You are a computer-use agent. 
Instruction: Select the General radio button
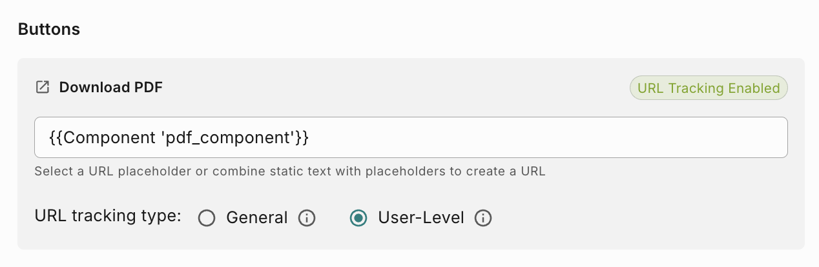pyautogui.click(x=207, y=218)
